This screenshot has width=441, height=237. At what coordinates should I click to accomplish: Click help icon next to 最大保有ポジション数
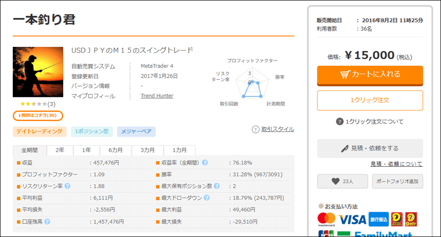click(217, 186)
